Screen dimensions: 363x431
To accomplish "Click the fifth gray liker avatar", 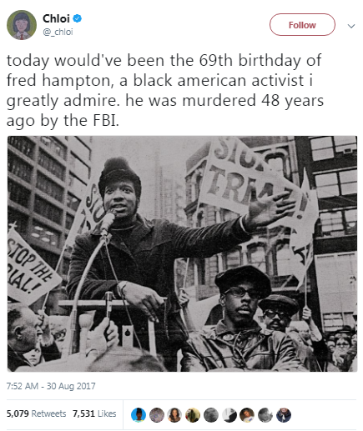I will point(211,415).
